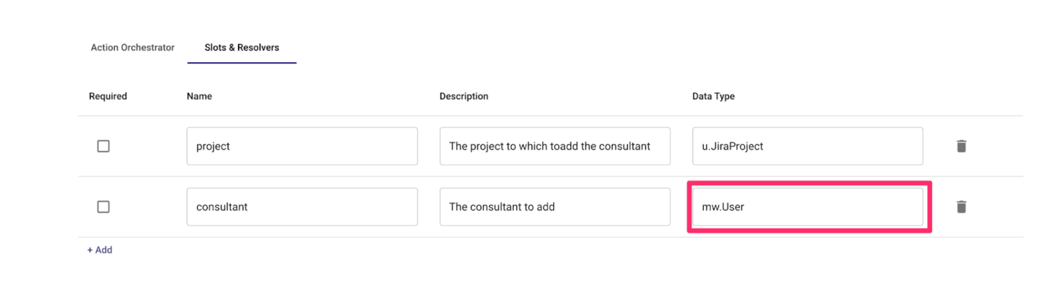1056x308 pixels.
Task: Click the + Add link
Action: (100, 250)
